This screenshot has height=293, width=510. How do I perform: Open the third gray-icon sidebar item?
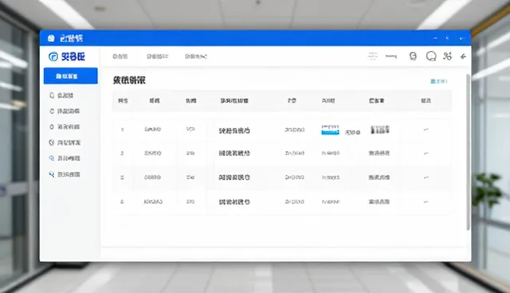65,127
